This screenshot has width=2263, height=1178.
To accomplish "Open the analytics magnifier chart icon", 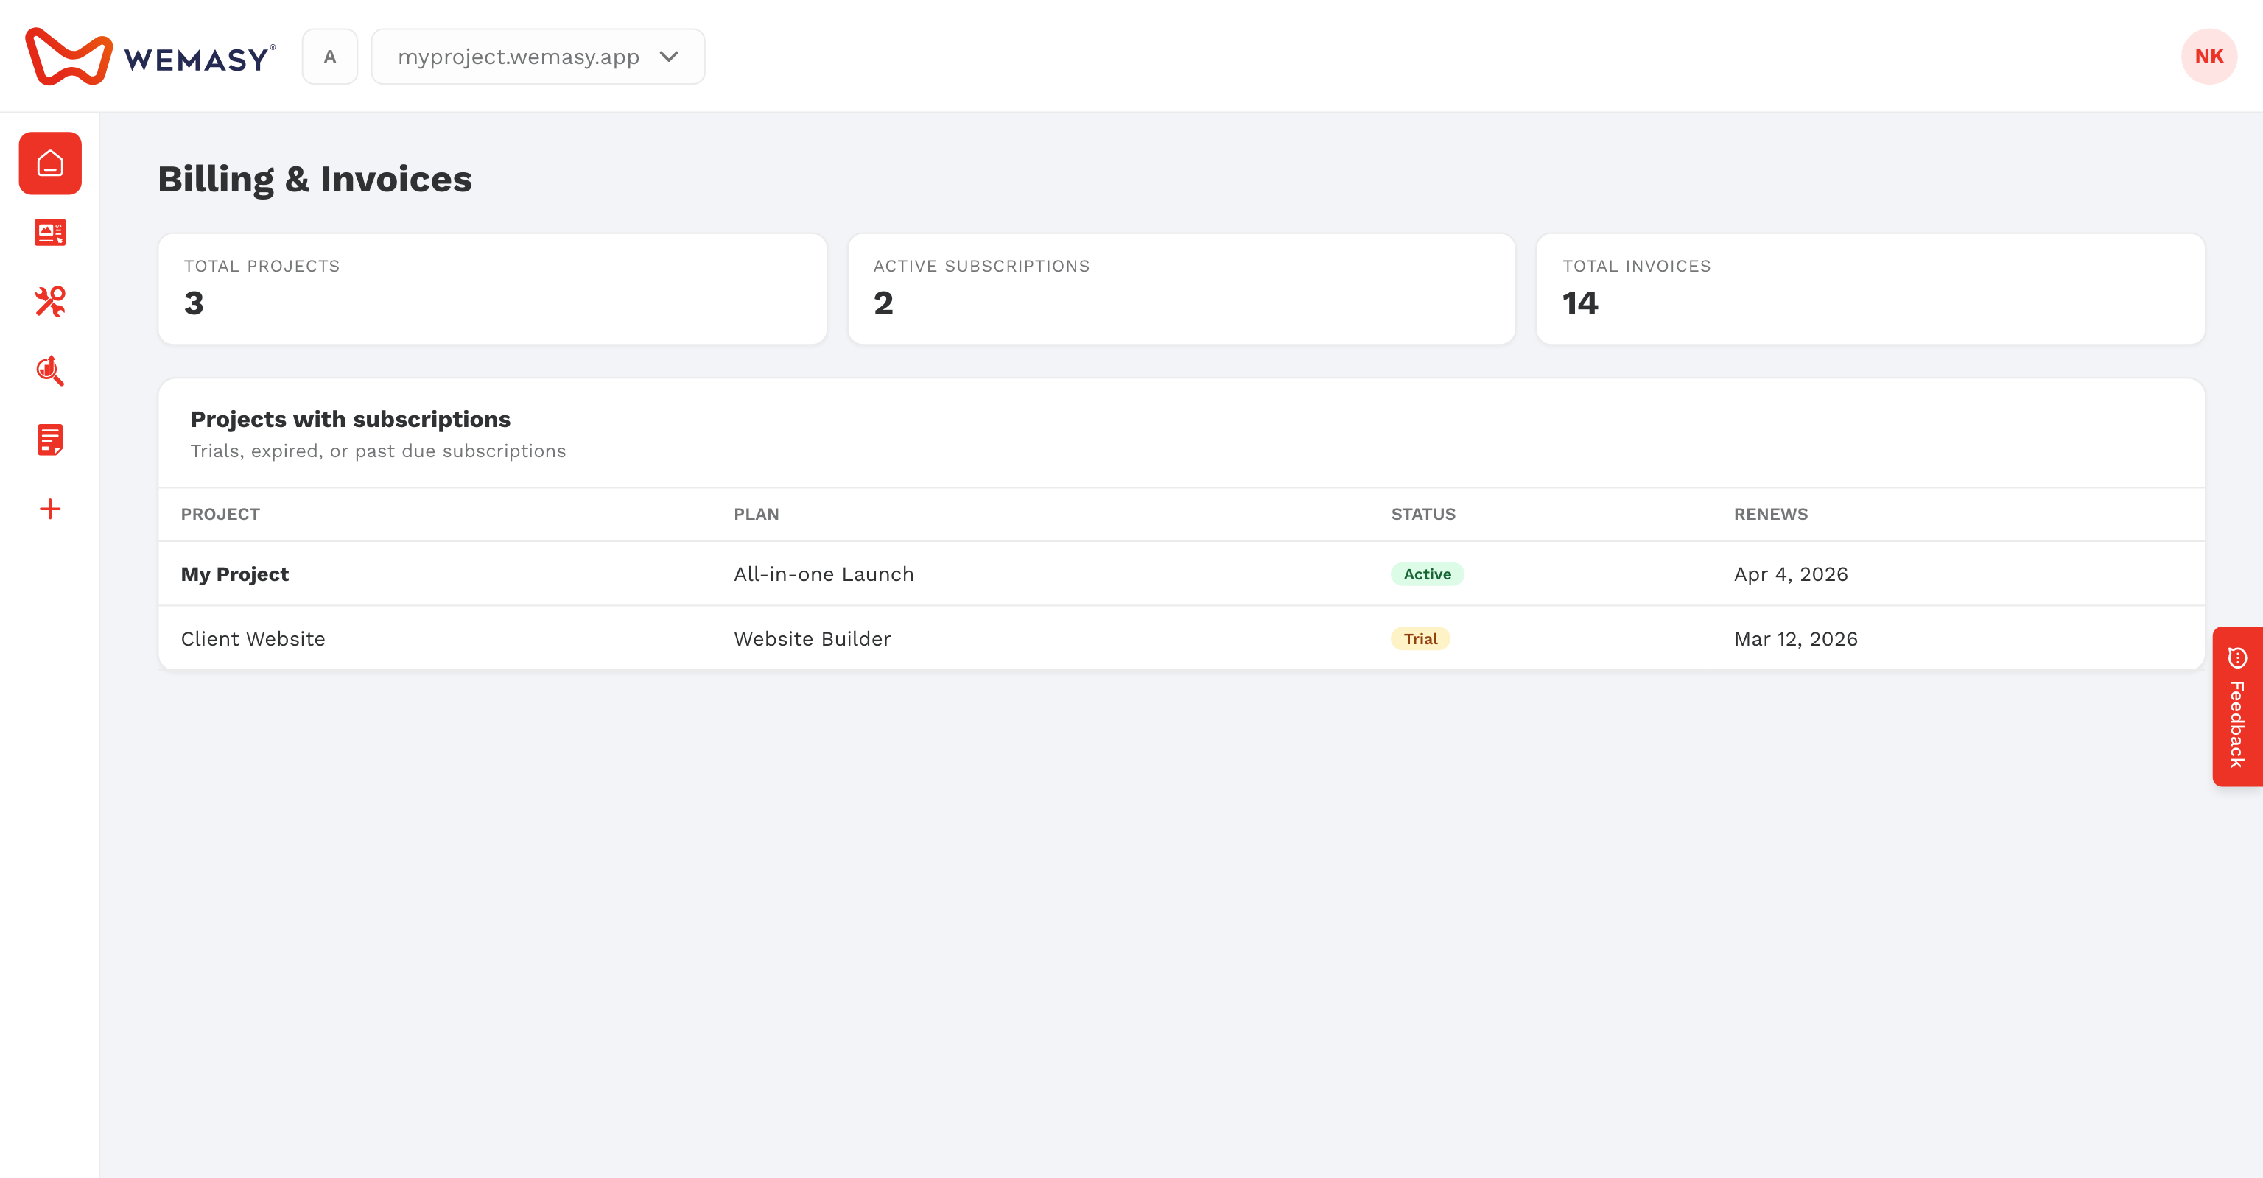I will 50,370.
